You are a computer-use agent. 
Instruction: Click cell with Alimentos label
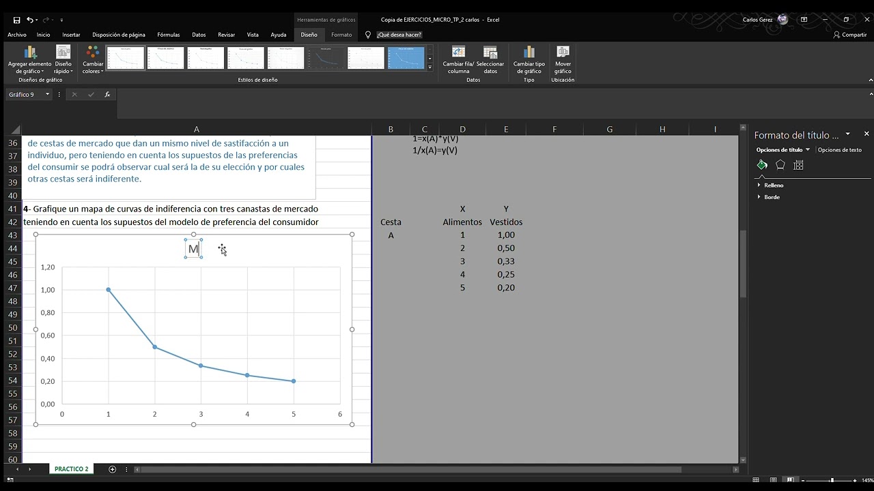pyautogui.click(x=462, y=222)
